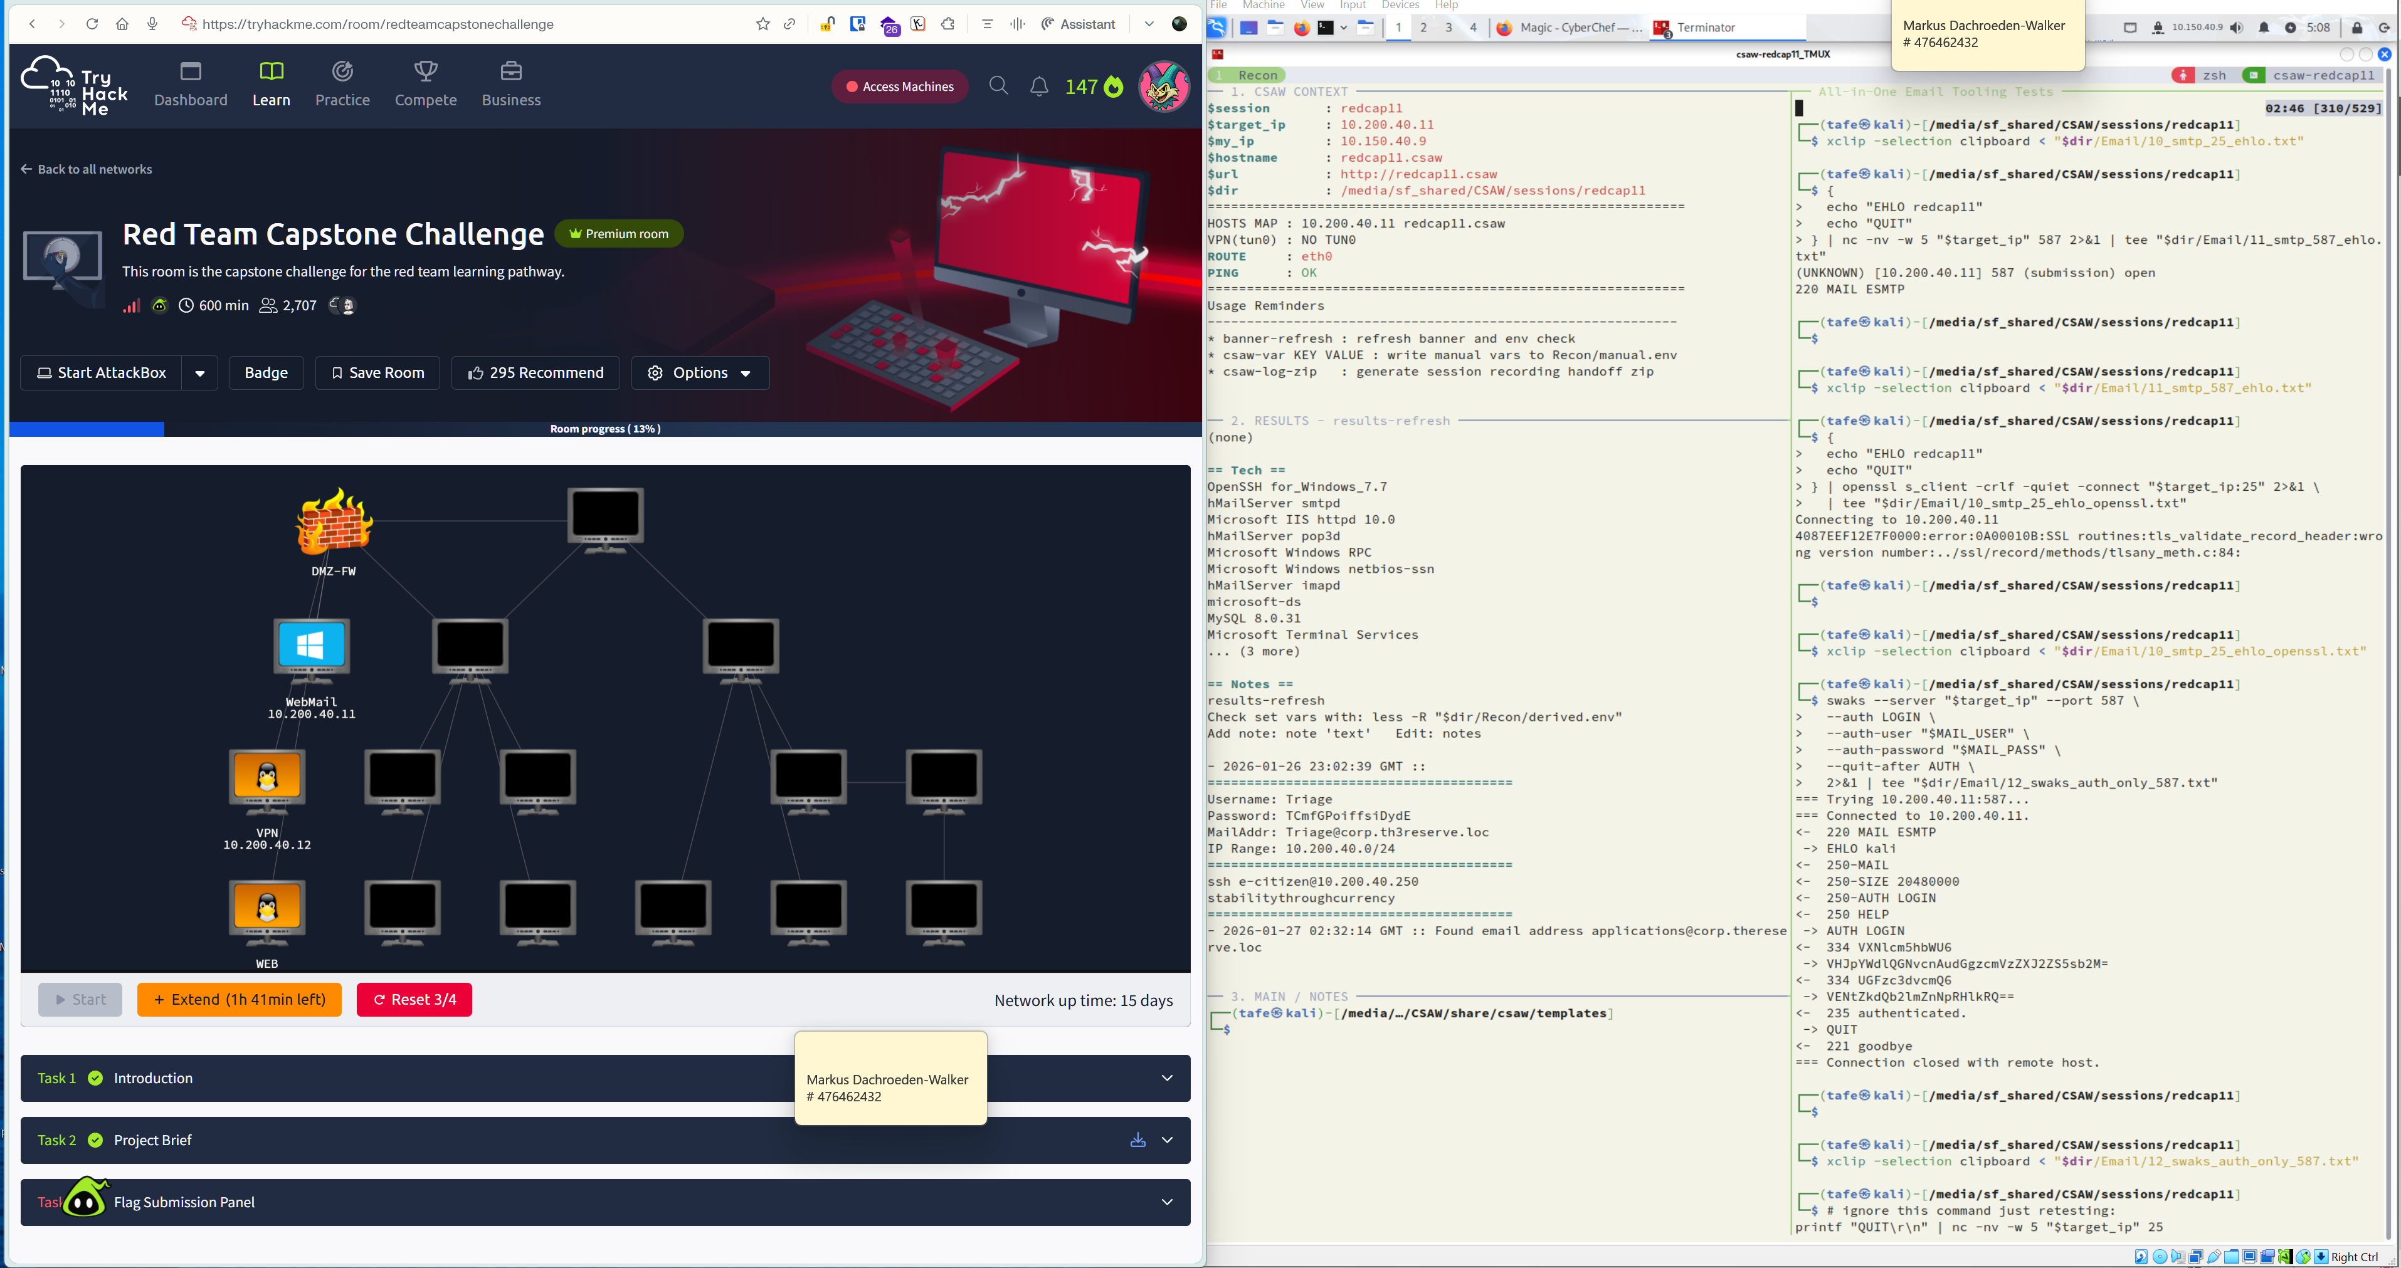This screenshot has height=1268, width=2401.
Task: Click the notifications bell icon
Action: click(x=1038, y=86)
